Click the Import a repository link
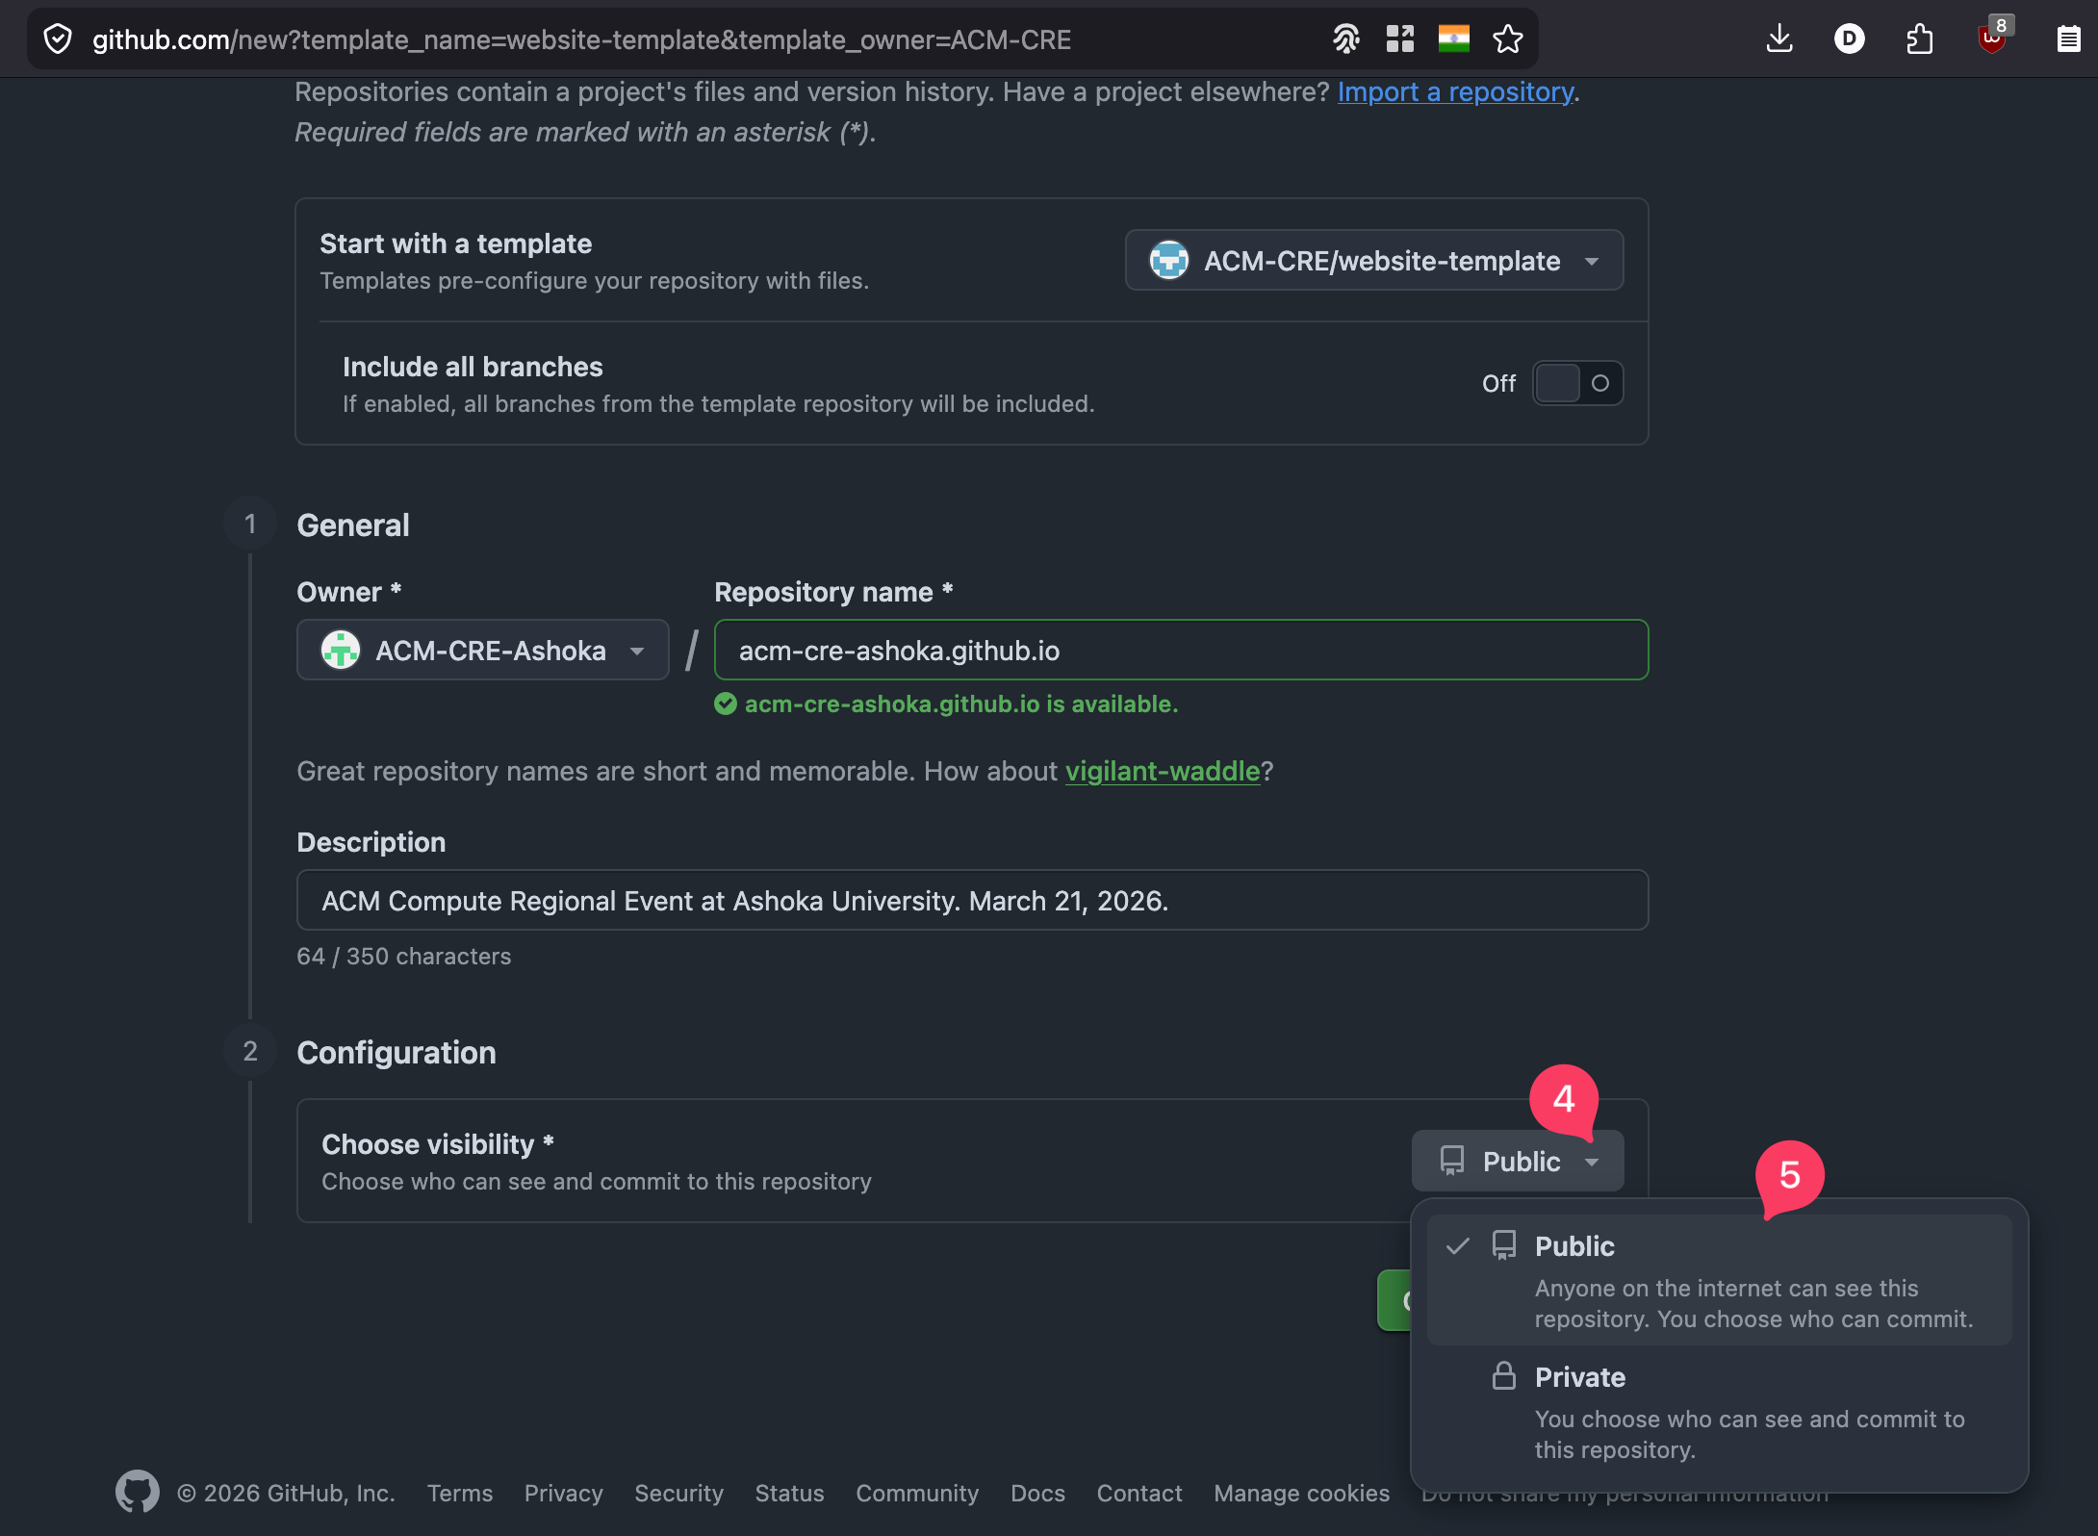This screenshot has height=1536, width=2098. coord(1456,91)
